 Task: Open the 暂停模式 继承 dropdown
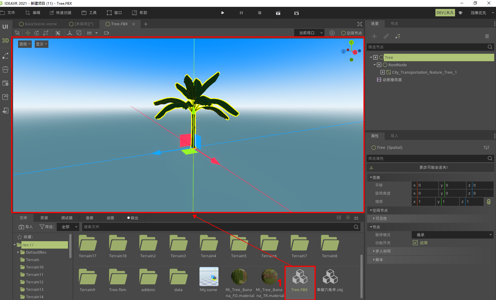pyautogui.click(x=452, y=235)
